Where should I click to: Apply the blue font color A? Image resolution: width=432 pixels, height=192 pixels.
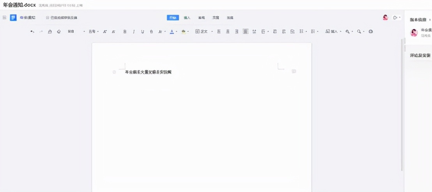click(x=172, y=31)
